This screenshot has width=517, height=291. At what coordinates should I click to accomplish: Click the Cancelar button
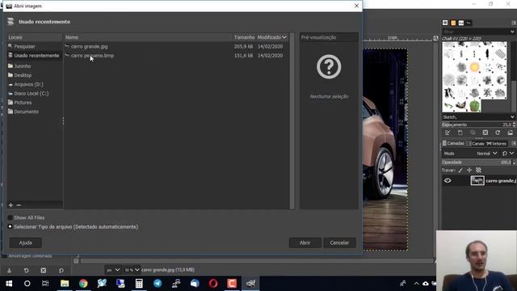click(x=339, y=242)
